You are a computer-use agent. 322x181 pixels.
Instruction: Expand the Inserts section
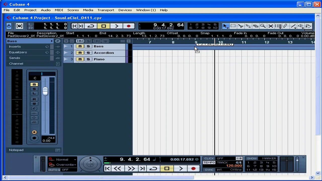[15, 47]
